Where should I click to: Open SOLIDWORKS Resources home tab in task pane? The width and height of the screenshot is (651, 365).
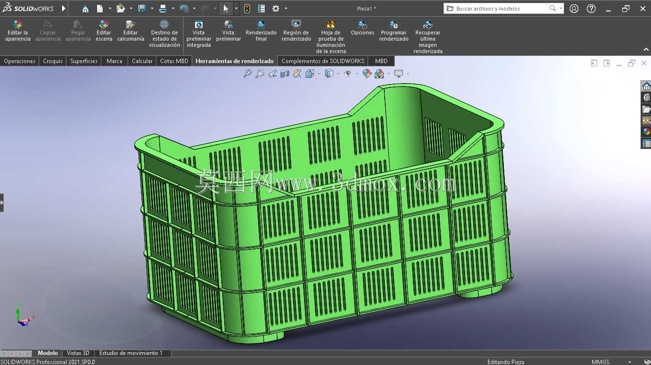(646, 86)
